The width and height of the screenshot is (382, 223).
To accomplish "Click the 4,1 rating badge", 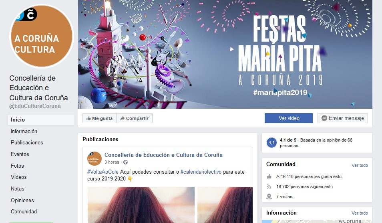I will pyautogui.click(x=271, y=143).
